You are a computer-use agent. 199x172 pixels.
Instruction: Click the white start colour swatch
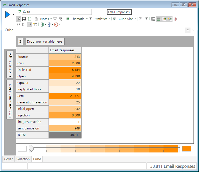click(22, 149)
